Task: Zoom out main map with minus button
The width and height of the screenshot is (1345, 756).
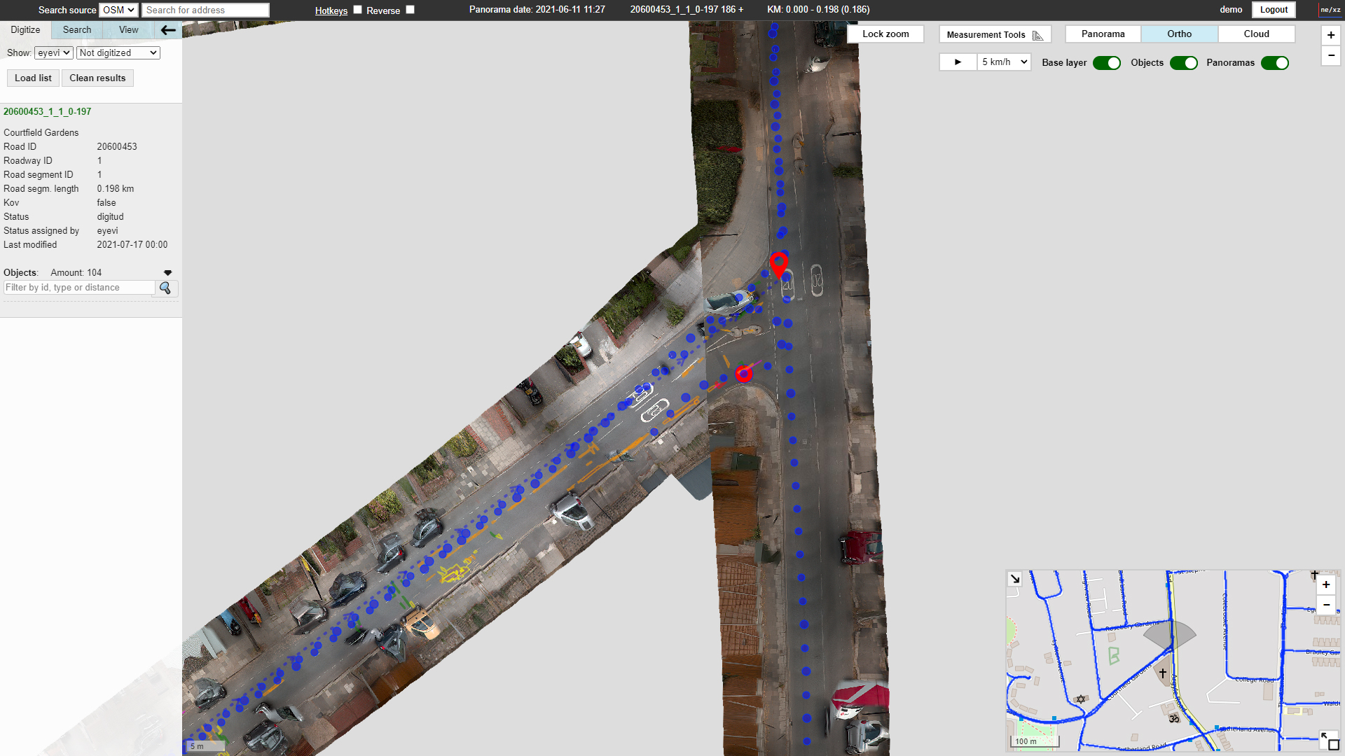Action: tap(1330, 55)
